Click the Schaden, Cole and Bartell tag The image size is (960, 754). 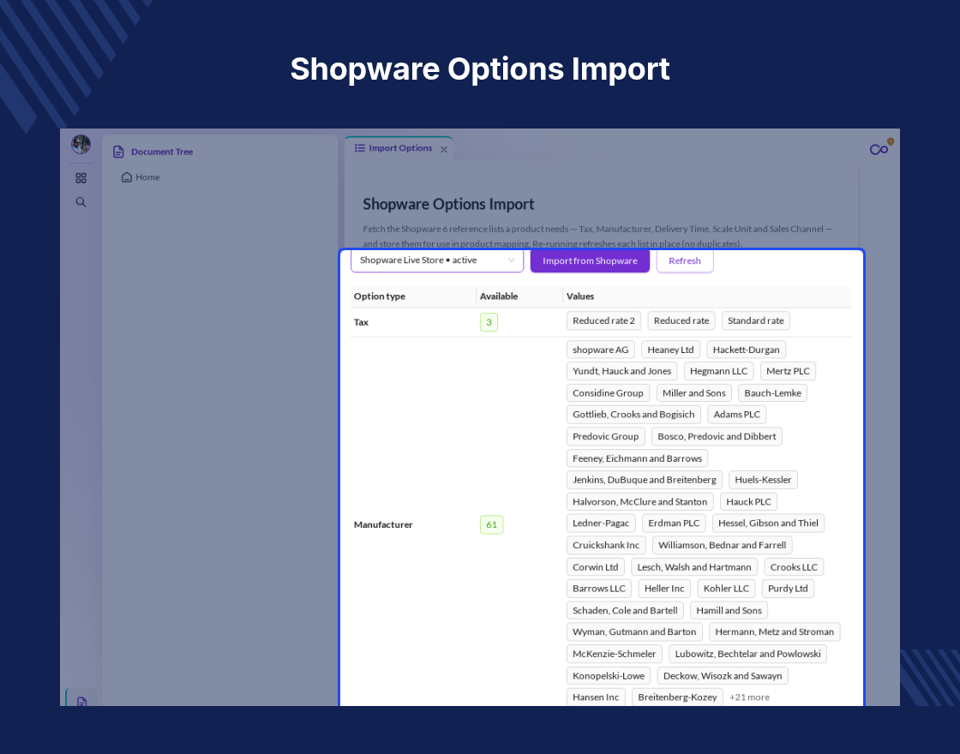point(625,611)
